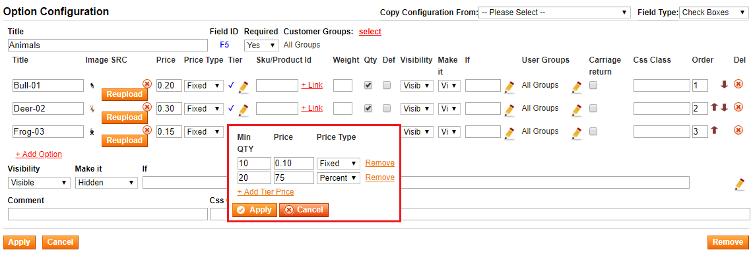This screenshot has width=751, height=254.
Task: Toggle Def checkbox for Bull-01
Action: [387, 85]
